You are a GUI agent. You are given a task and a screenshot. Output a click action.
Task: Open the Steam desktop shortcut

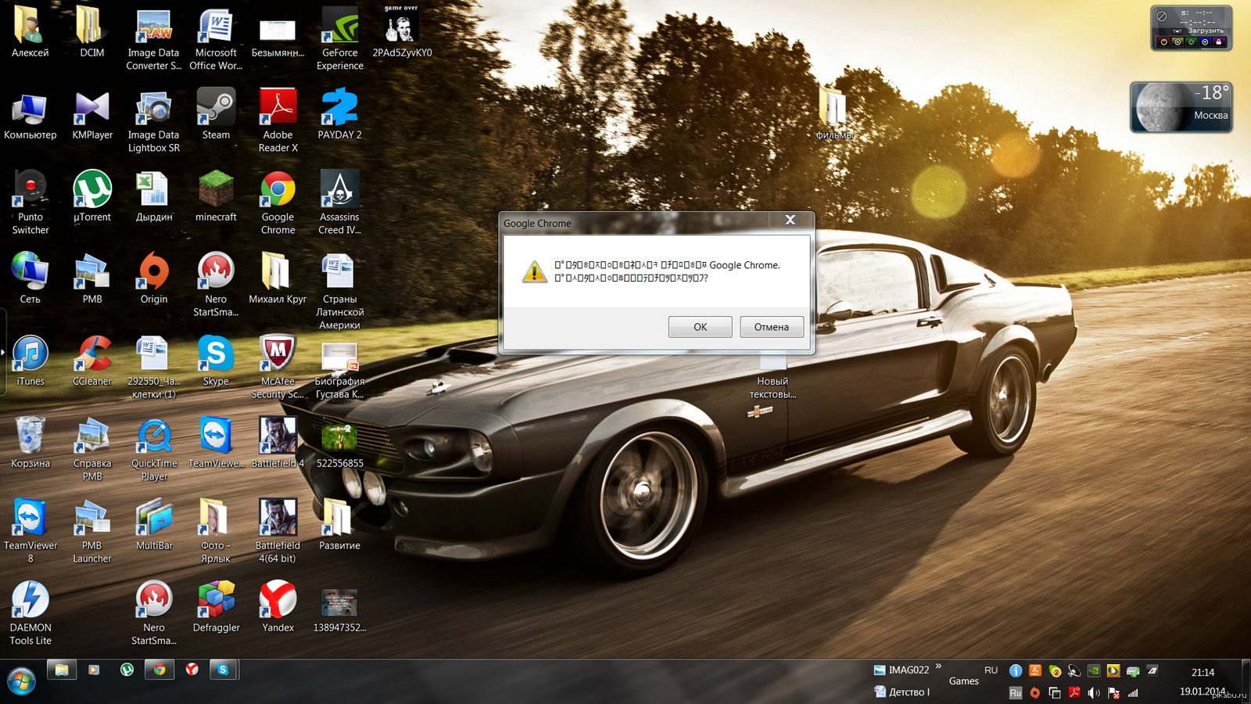216,114
